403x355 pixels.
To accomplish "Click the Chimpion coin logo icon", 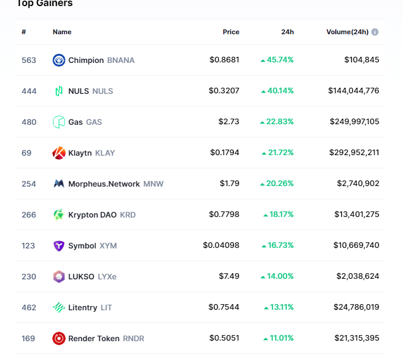I will coord(59,60).
